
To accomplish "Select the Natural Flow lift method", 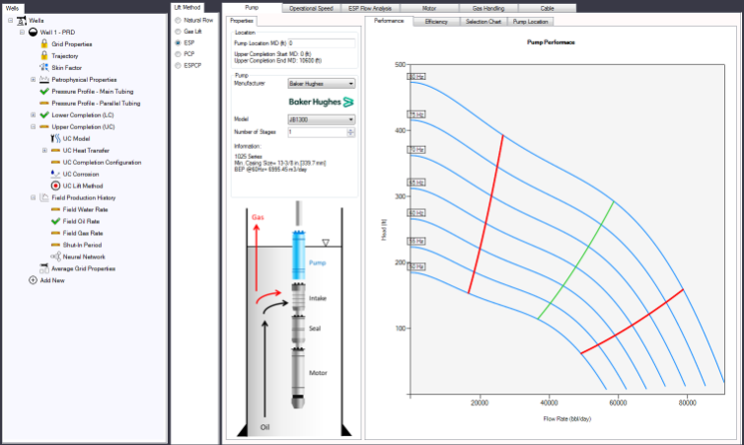I will (x=178, y=20).
